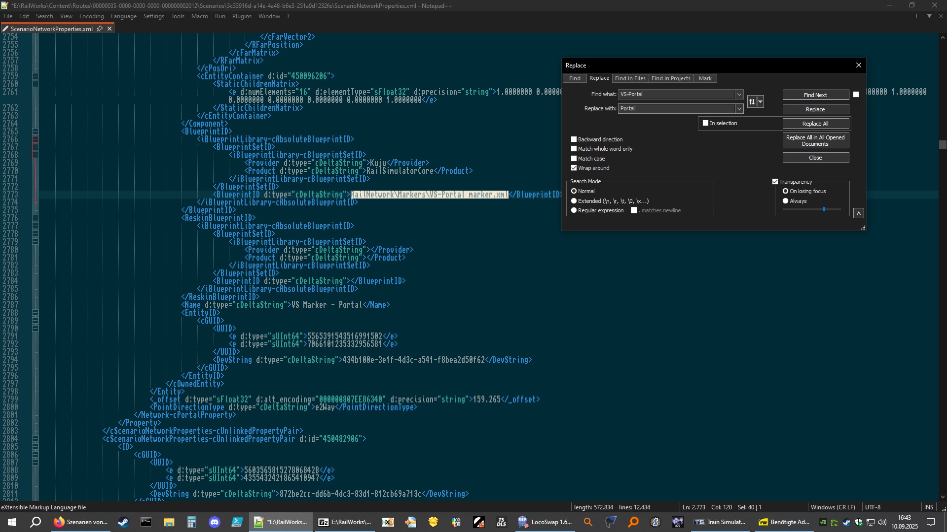This screenshot has width=947, height=532.
Task: Click the plus icon to add a new tab
Action: point(916,16)
